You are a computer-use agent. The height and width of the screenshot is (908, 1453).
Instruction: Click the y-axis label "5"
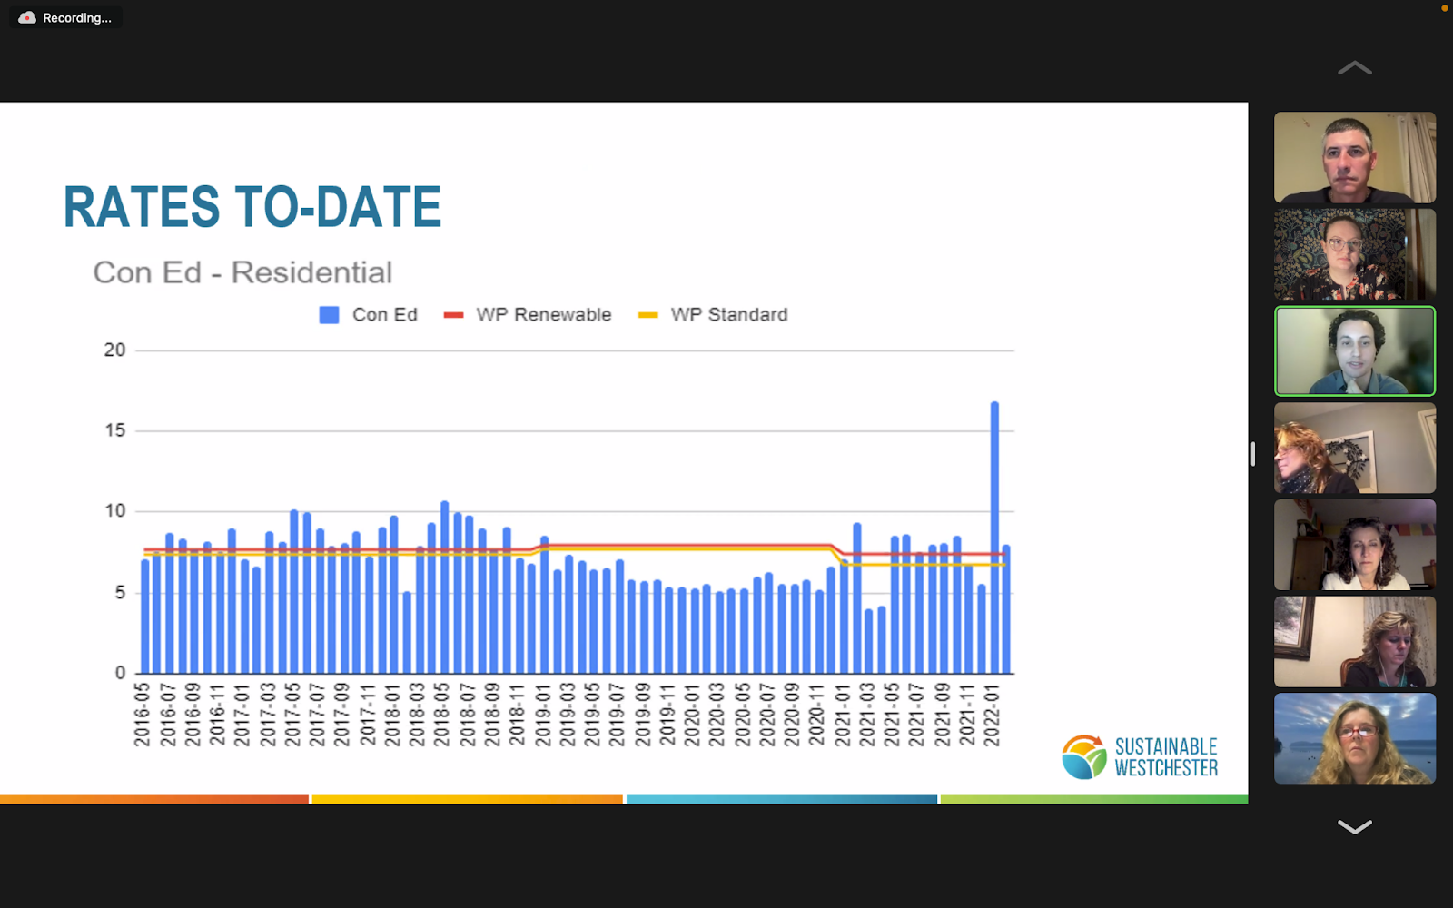(x=120, y=592)
